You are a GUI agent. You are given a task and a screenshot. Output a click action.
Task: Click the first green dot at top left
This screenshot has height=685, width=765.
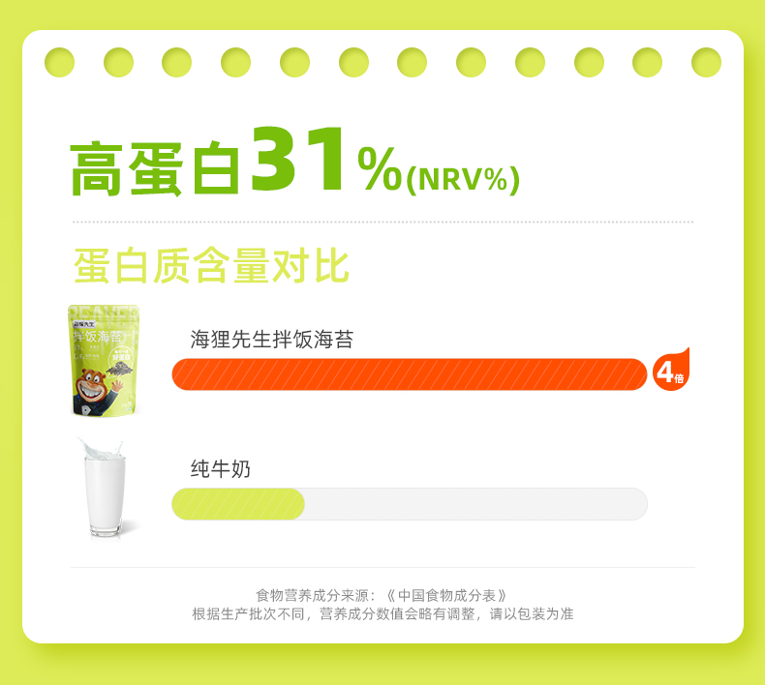tap(59, 63)
